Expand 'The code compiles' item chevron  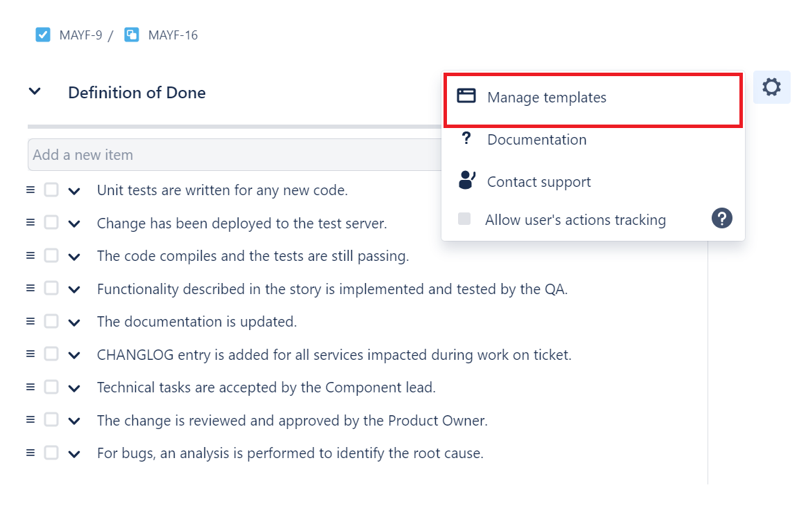tap(74, 257)
